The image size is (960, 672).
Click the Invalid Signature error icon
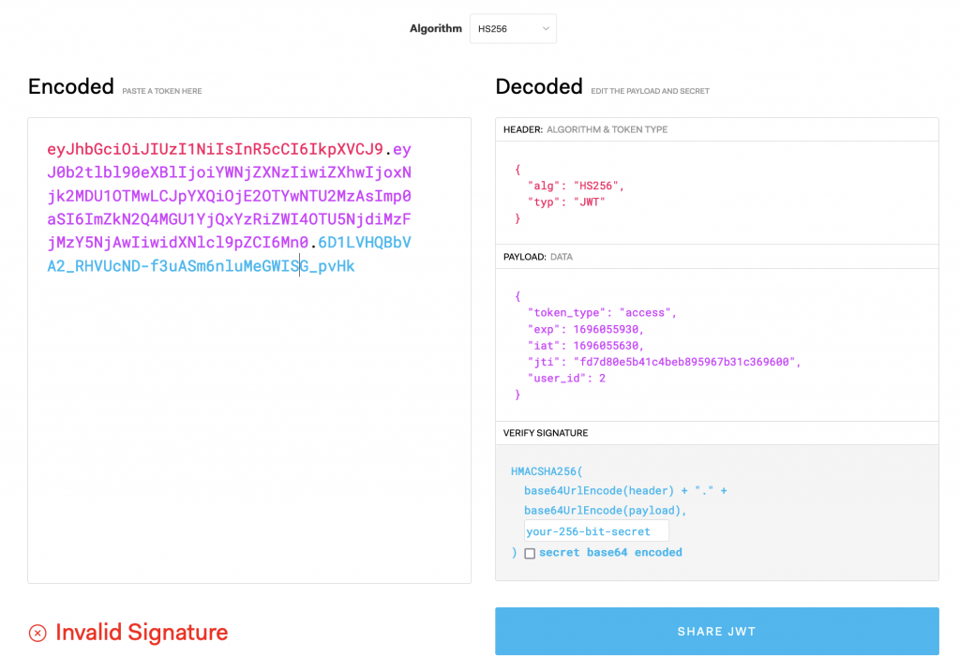[x=37, y=633]
